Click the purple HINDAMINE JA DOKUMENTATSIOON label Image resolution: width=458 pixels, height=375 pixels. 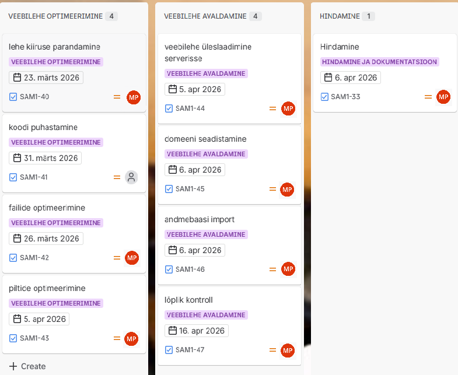tap(379, 62)
